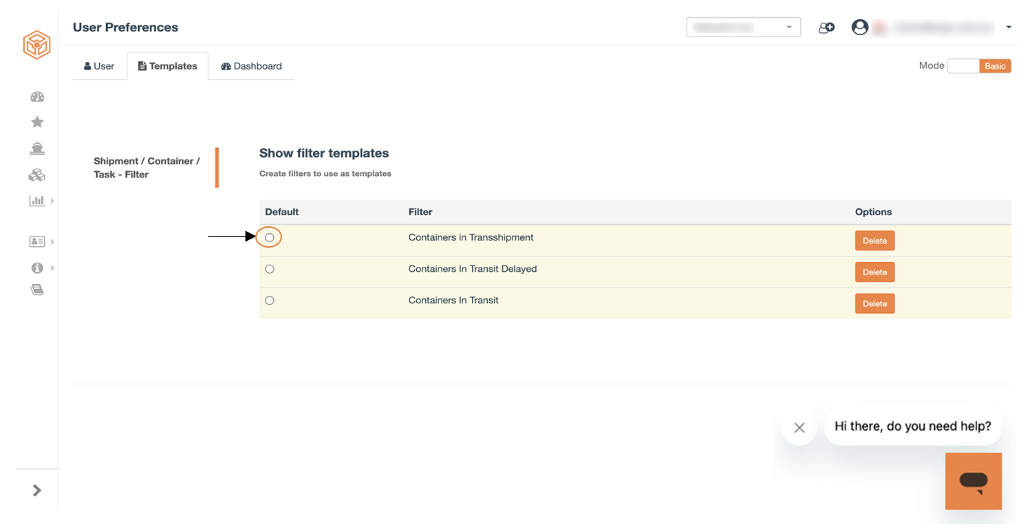This screenshot has height=531, width=1032.
Task: Set Containers In Transit Delayed as default
Action: [270, 269]
